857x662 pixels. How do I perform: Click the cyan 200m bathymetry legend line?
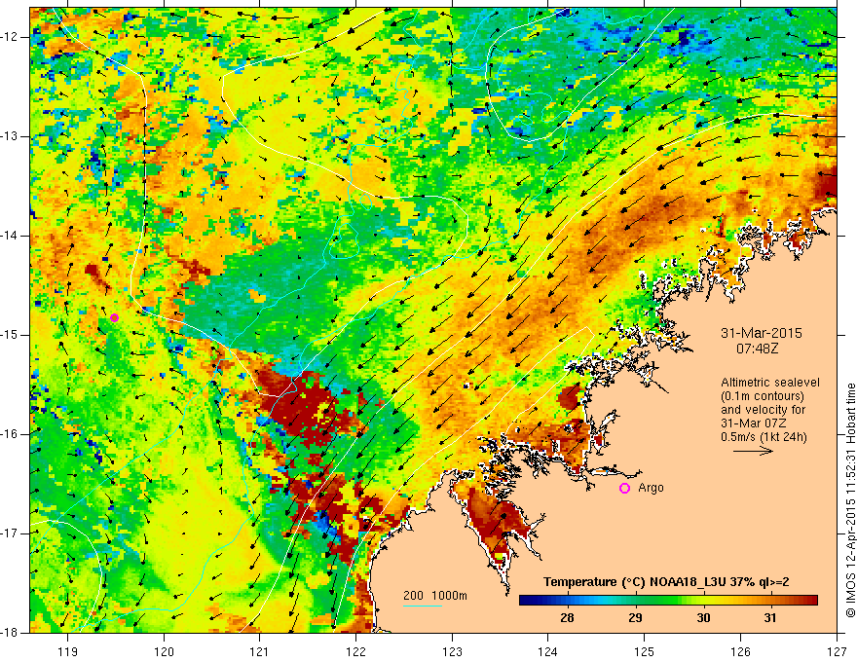pos(423,606)
